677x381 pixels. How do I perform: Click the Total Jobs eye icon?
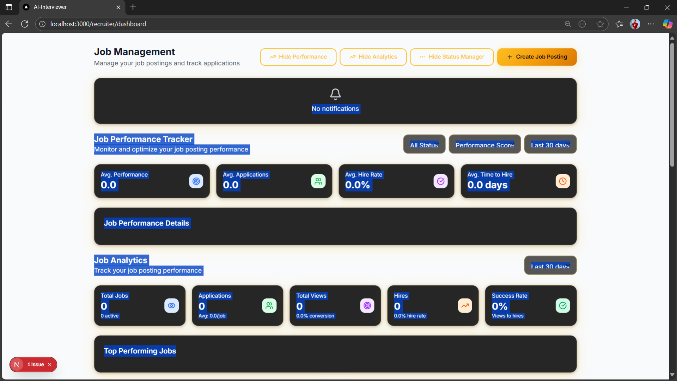[x=171, y=306]
